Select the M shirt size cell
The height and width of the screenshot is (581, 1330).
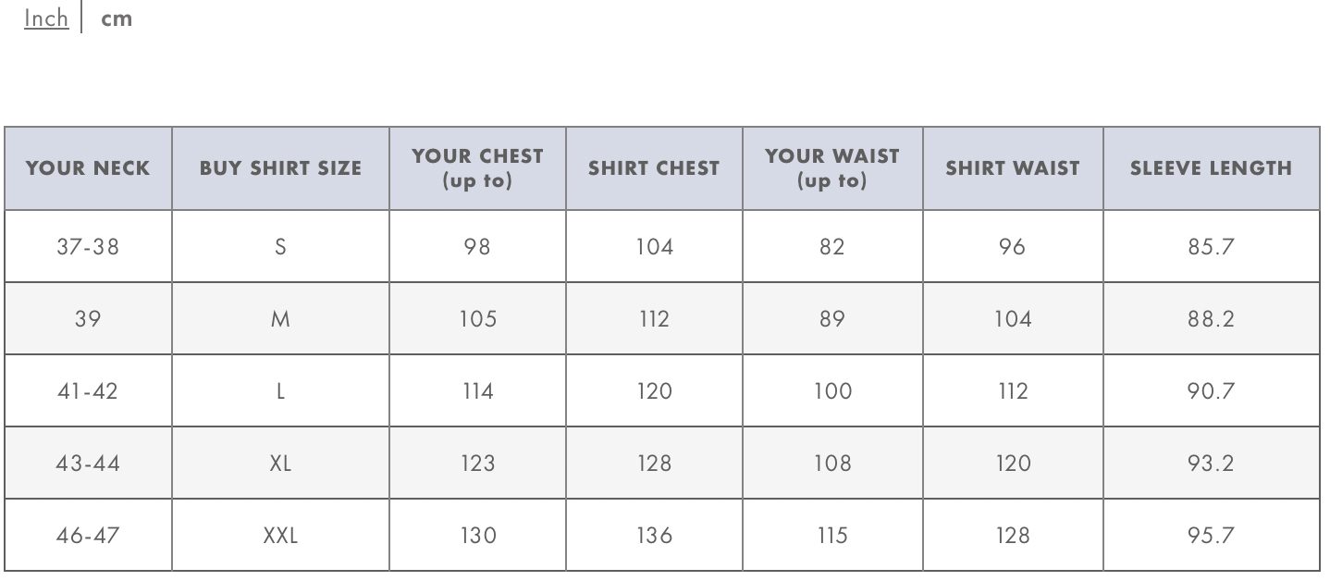[280, 318]
